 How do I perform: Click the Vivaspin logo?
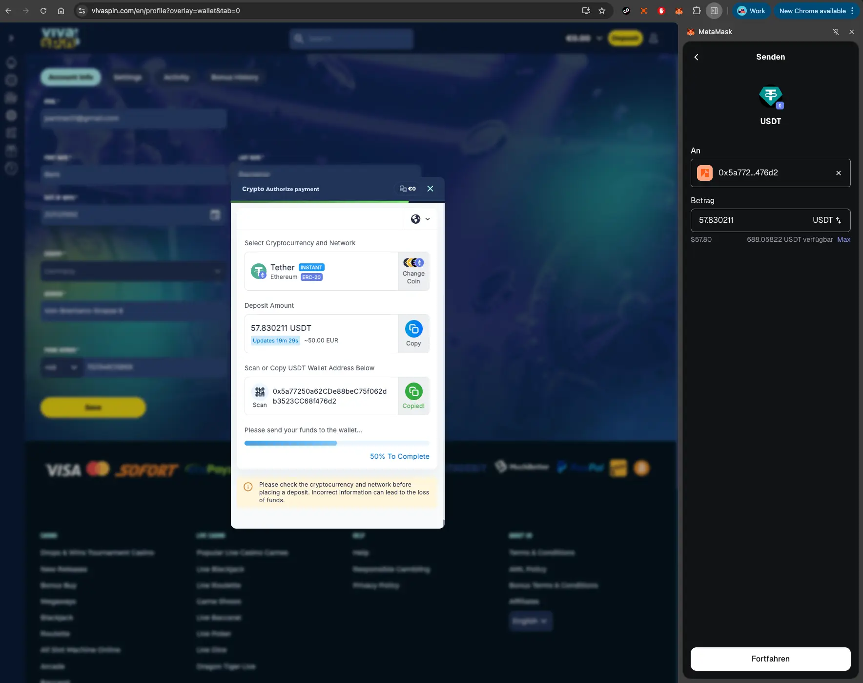pos(60,38)
